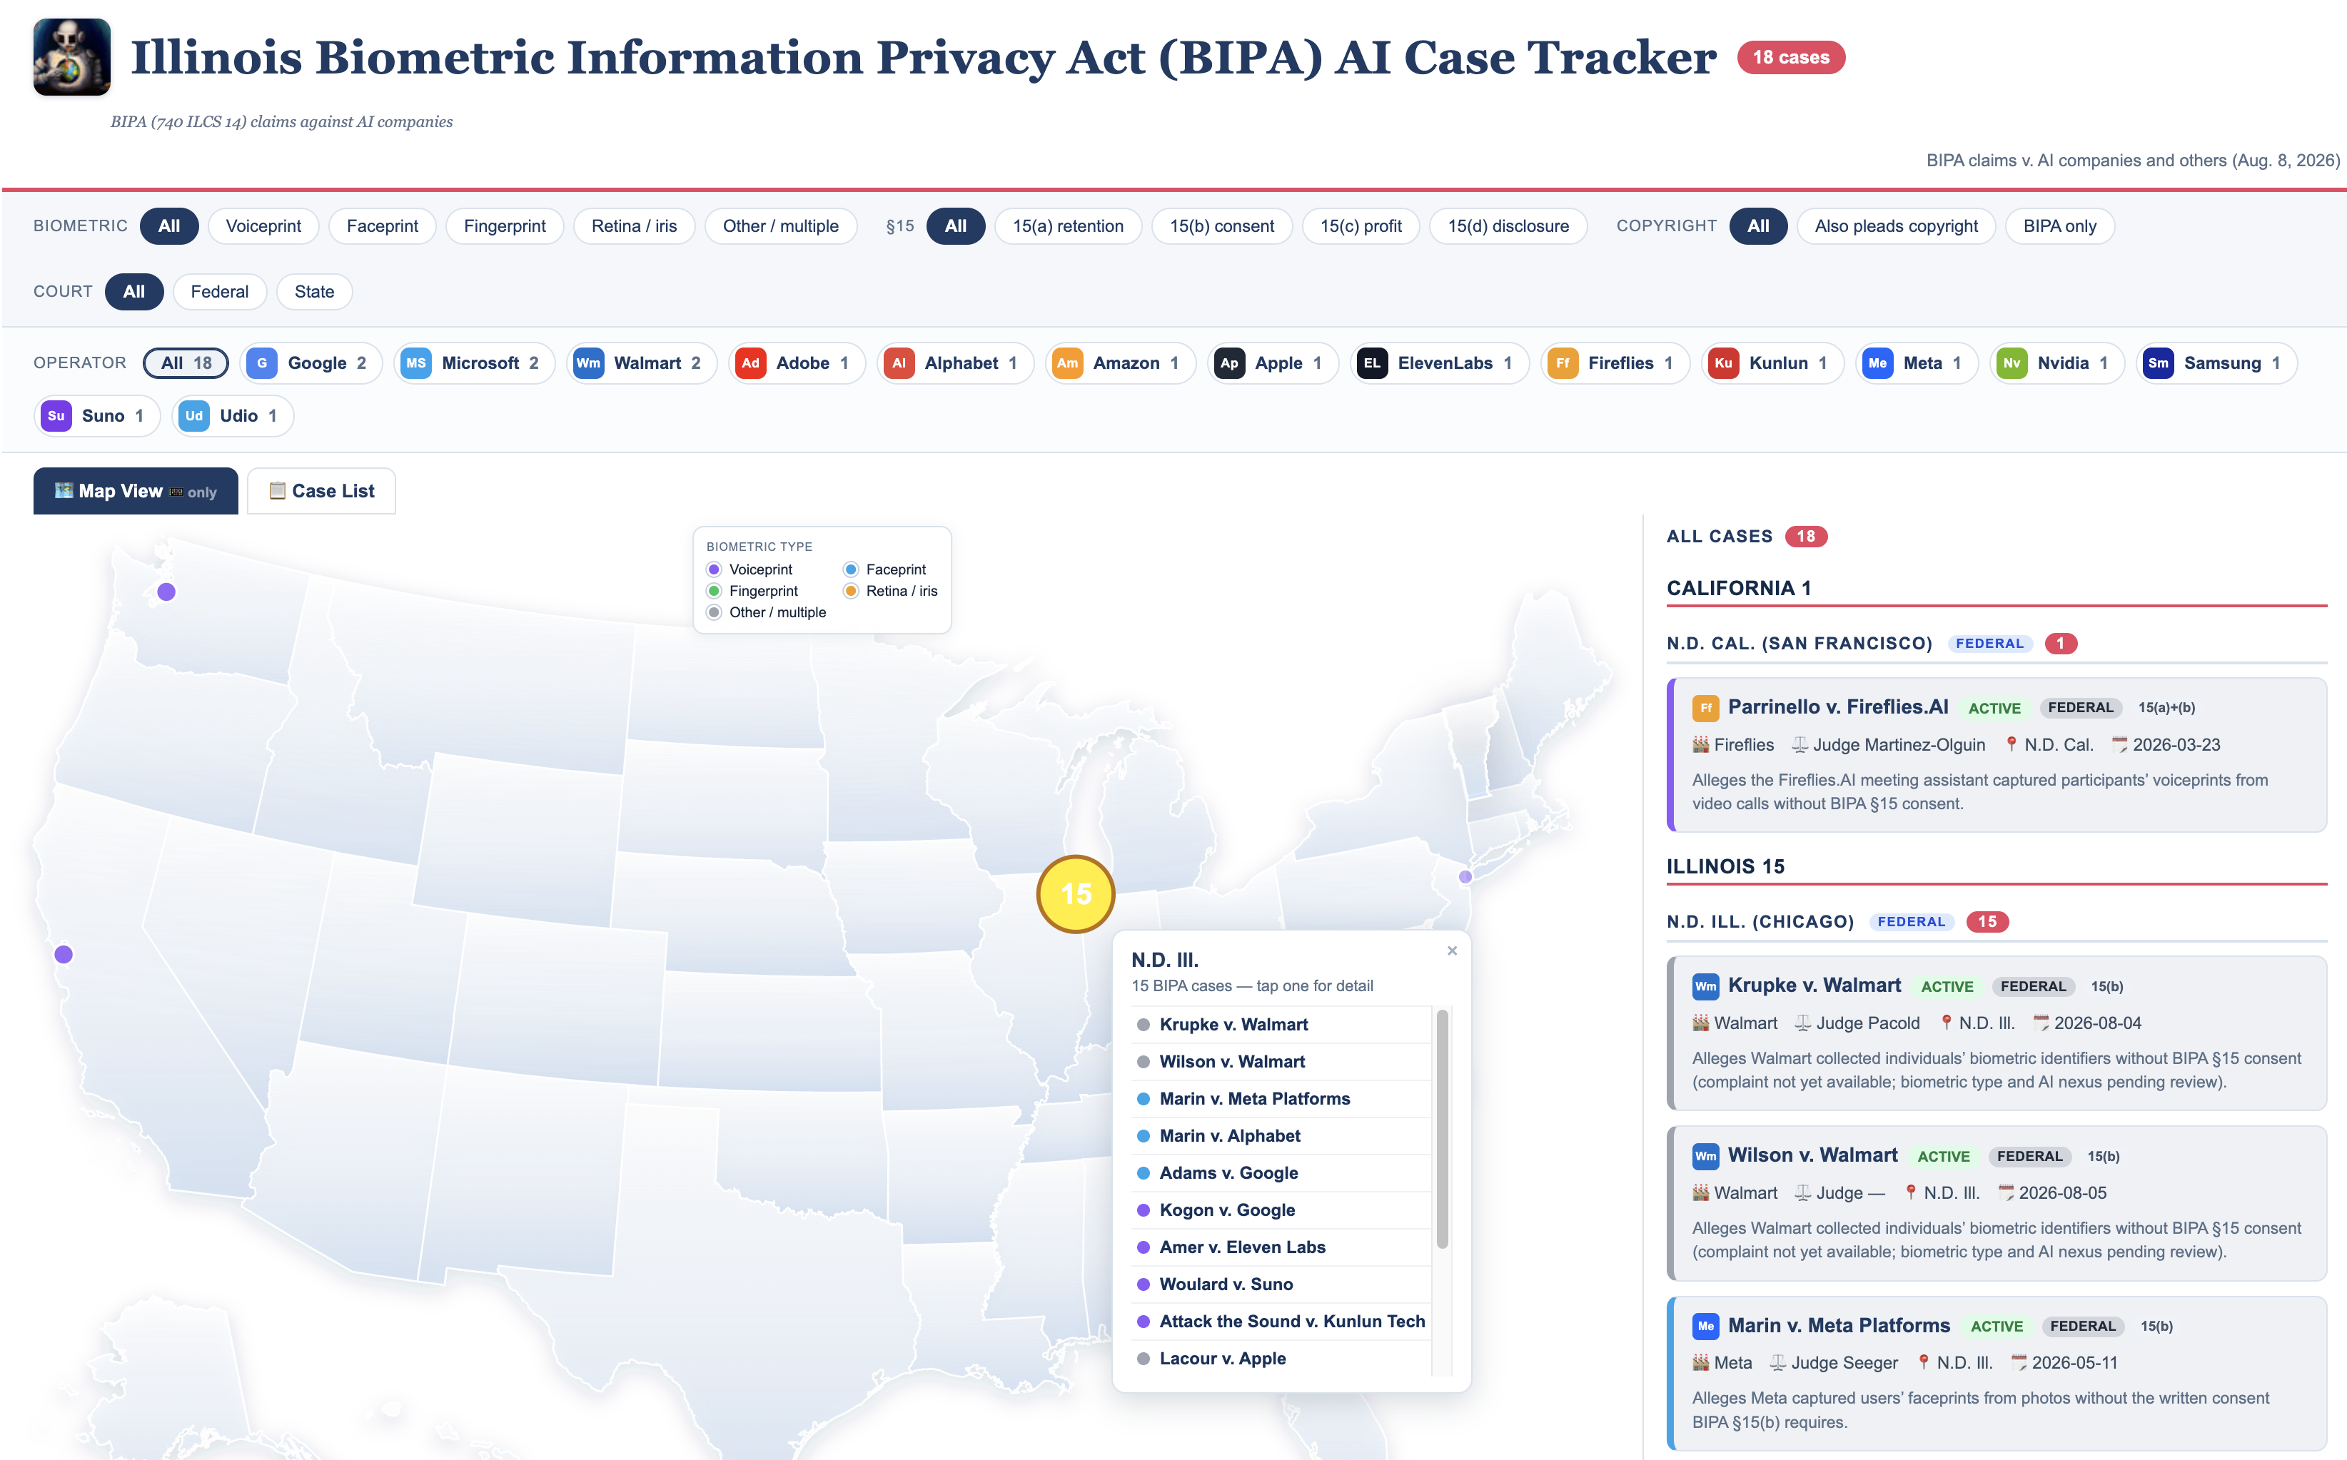Click the Voiceprint legend color dot
The image size is (2347, 1460).
coord(714,569)
